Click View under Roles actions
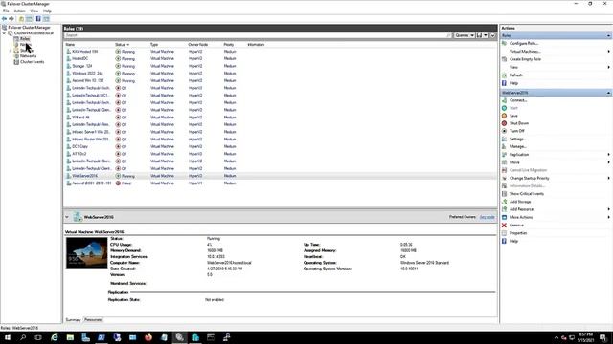This screenshot has width=613, height=344. [x=513, y=67]
